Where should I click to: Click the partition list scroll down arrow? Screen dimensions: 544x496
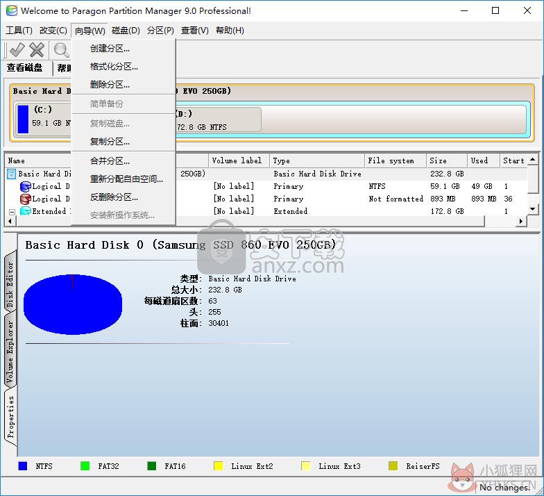(533, 208)
